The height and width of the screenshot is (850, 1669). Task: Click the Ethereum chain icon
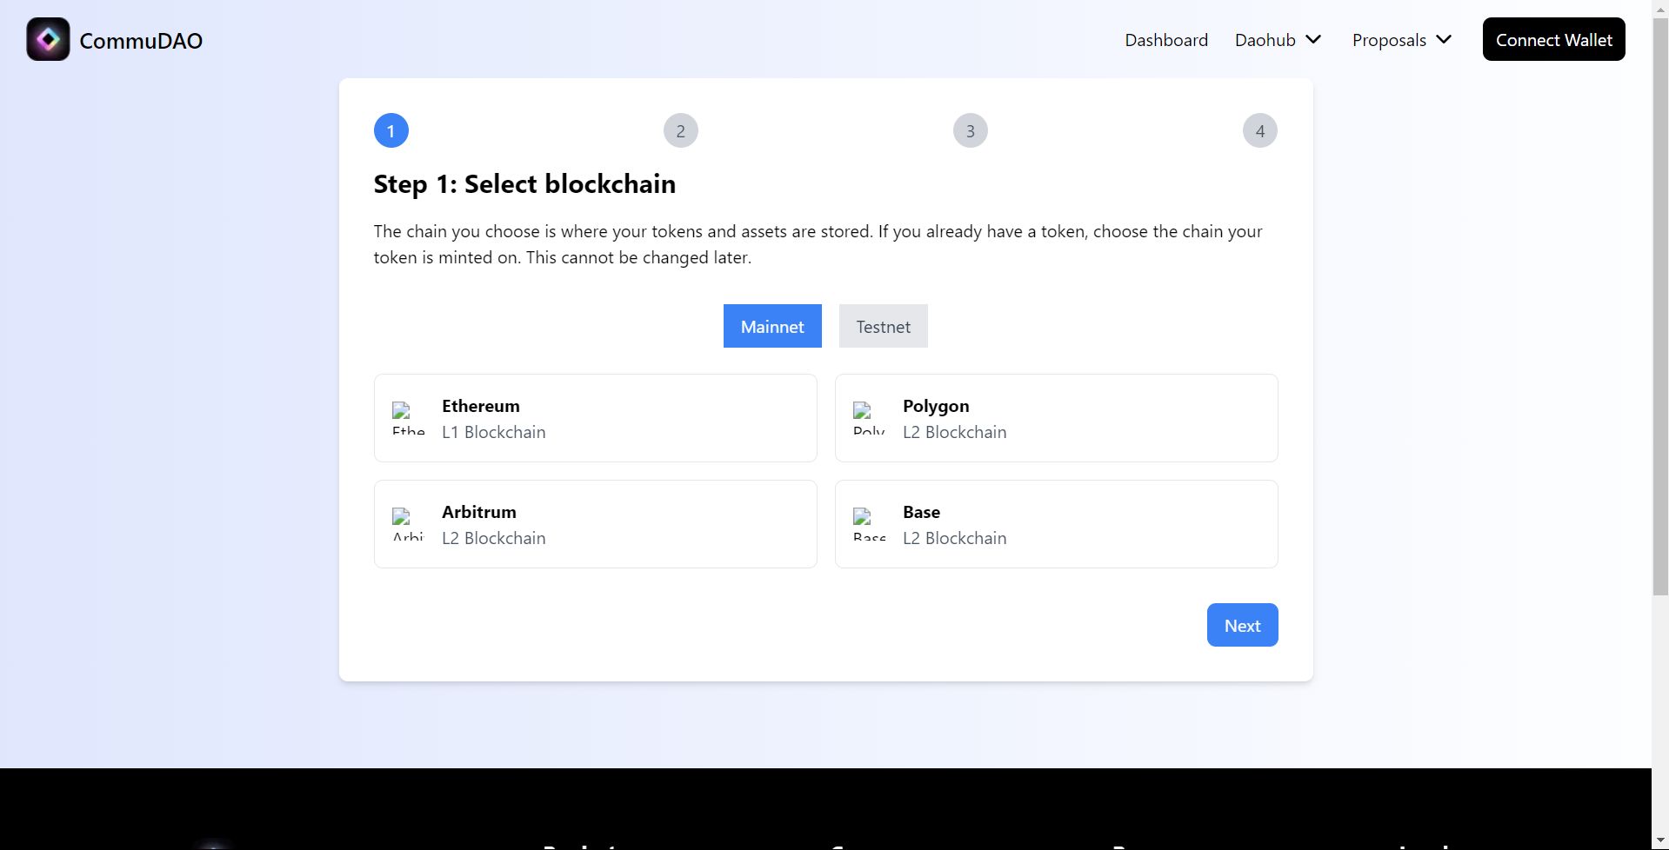(409, 418)
